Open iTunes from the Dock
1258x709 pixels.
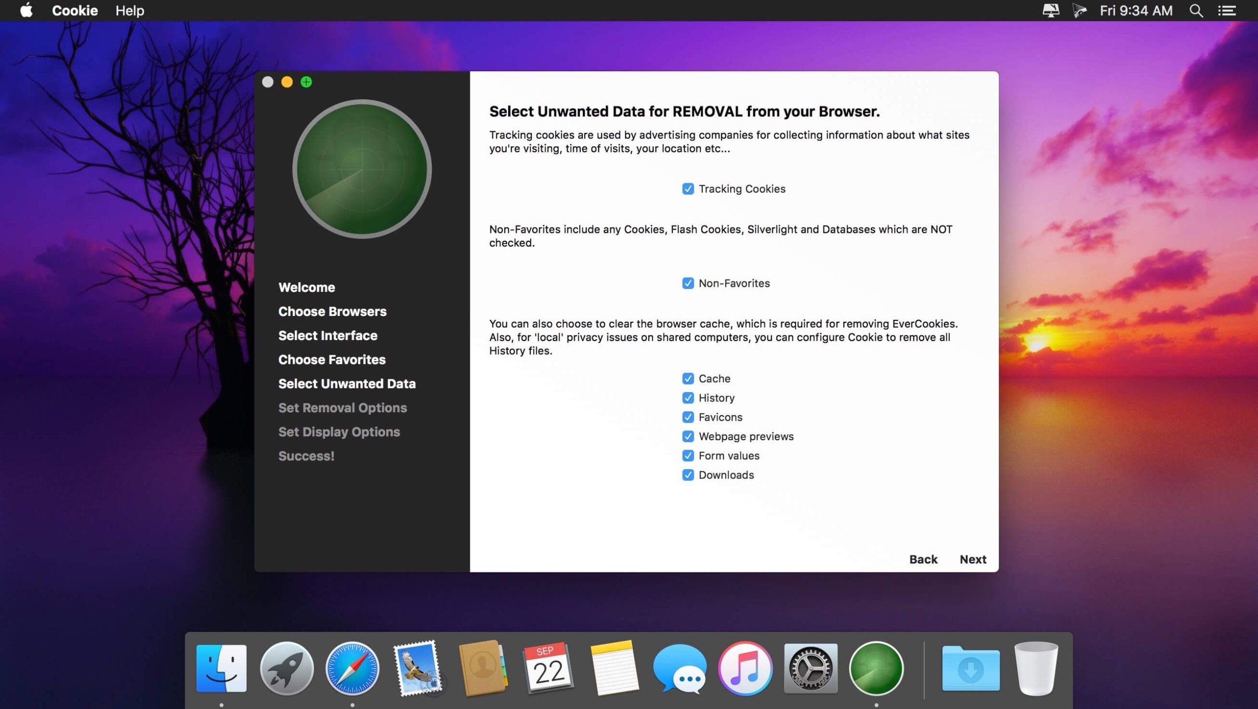[x=744, y=668]
